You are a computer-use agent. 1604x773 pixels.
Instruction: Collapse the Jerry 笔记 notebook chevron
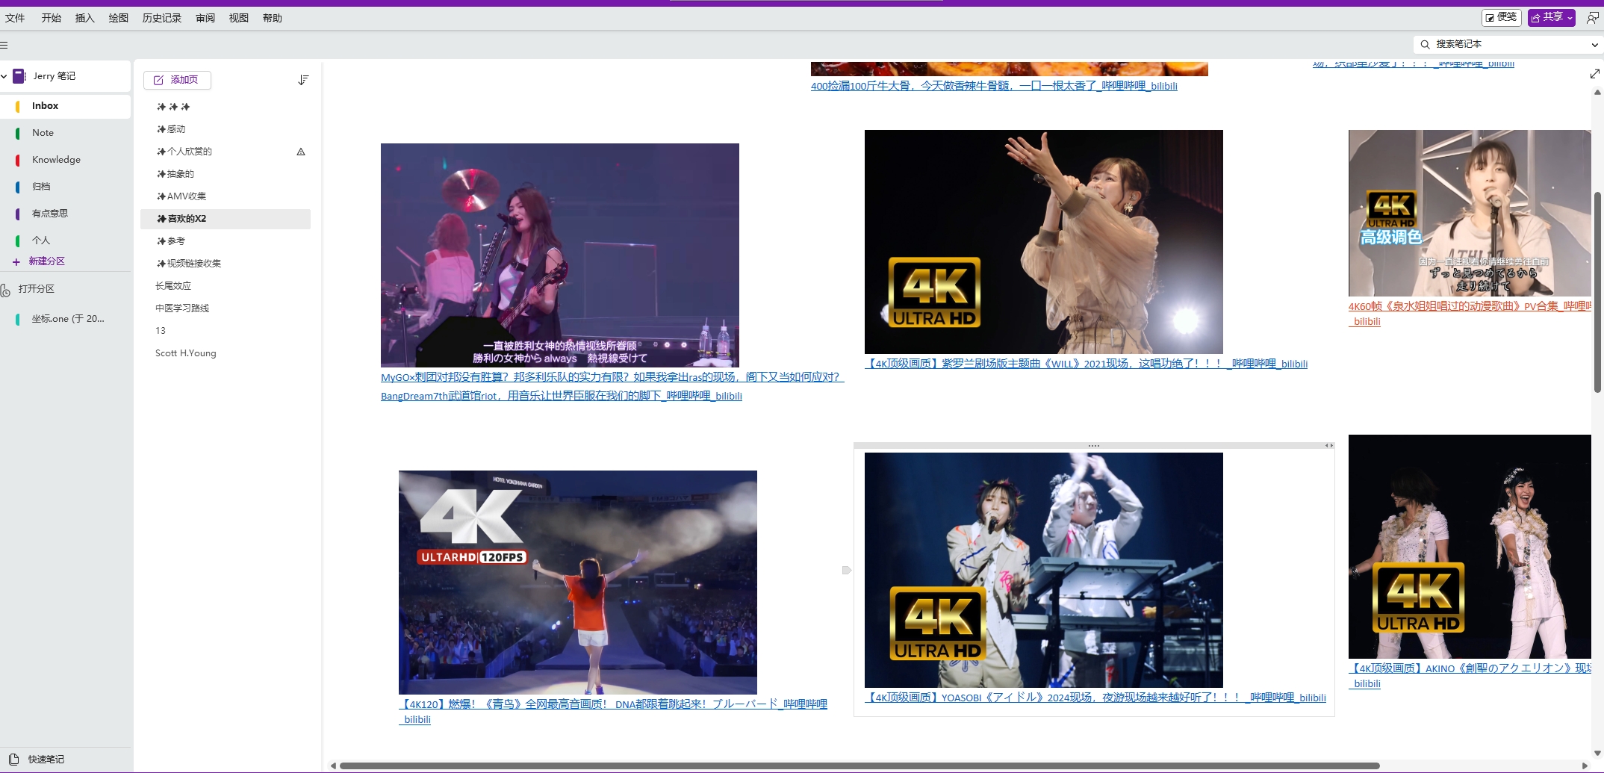pos(4,76)
